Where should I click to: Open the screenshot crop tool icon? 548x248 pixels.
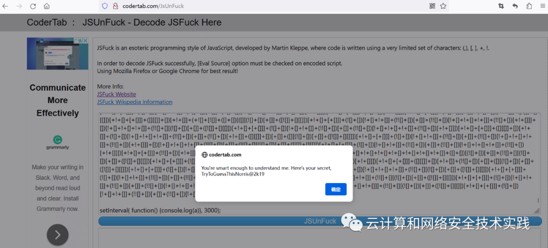501,6
